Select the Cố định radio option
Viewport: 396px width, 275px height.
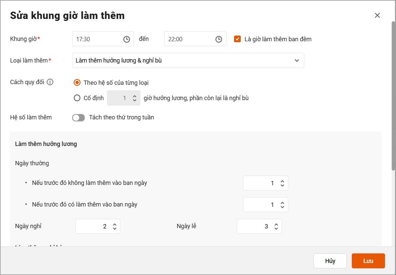point(77,98)
